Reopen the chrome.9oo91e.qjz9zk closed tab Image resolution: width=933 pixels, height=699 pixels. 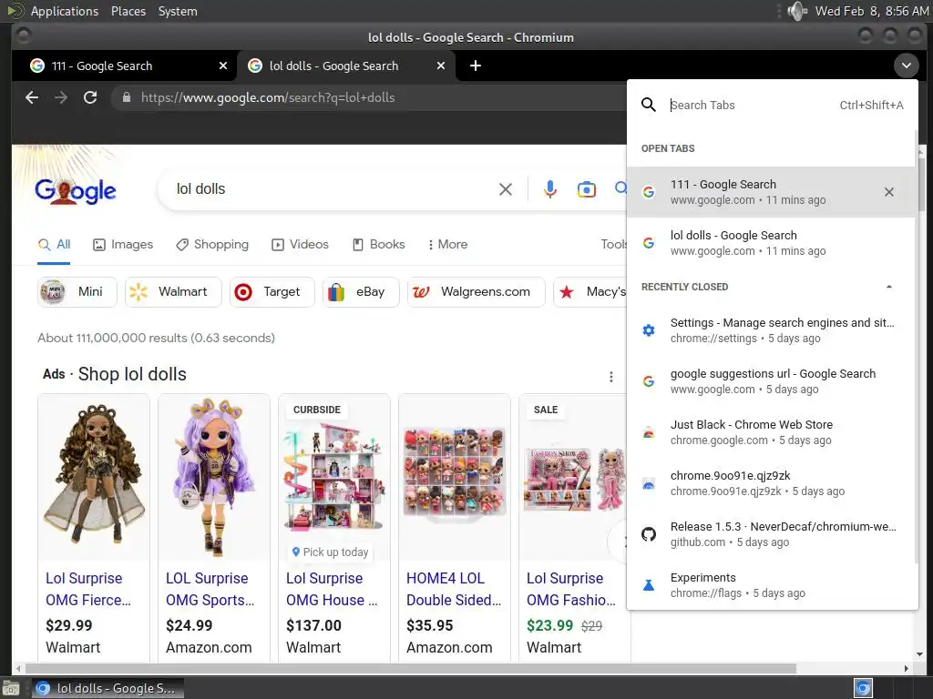(x=772, y=483)
